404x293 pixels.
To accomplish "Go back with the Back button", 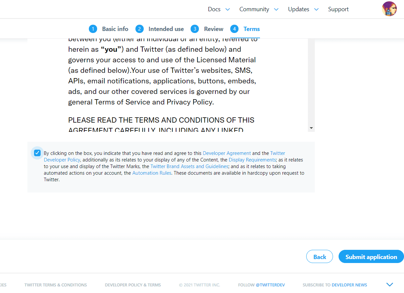I will [319, 257].
